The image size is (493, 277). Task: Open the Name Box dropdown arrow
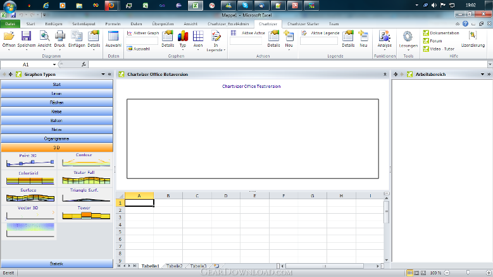pos(54,65)
